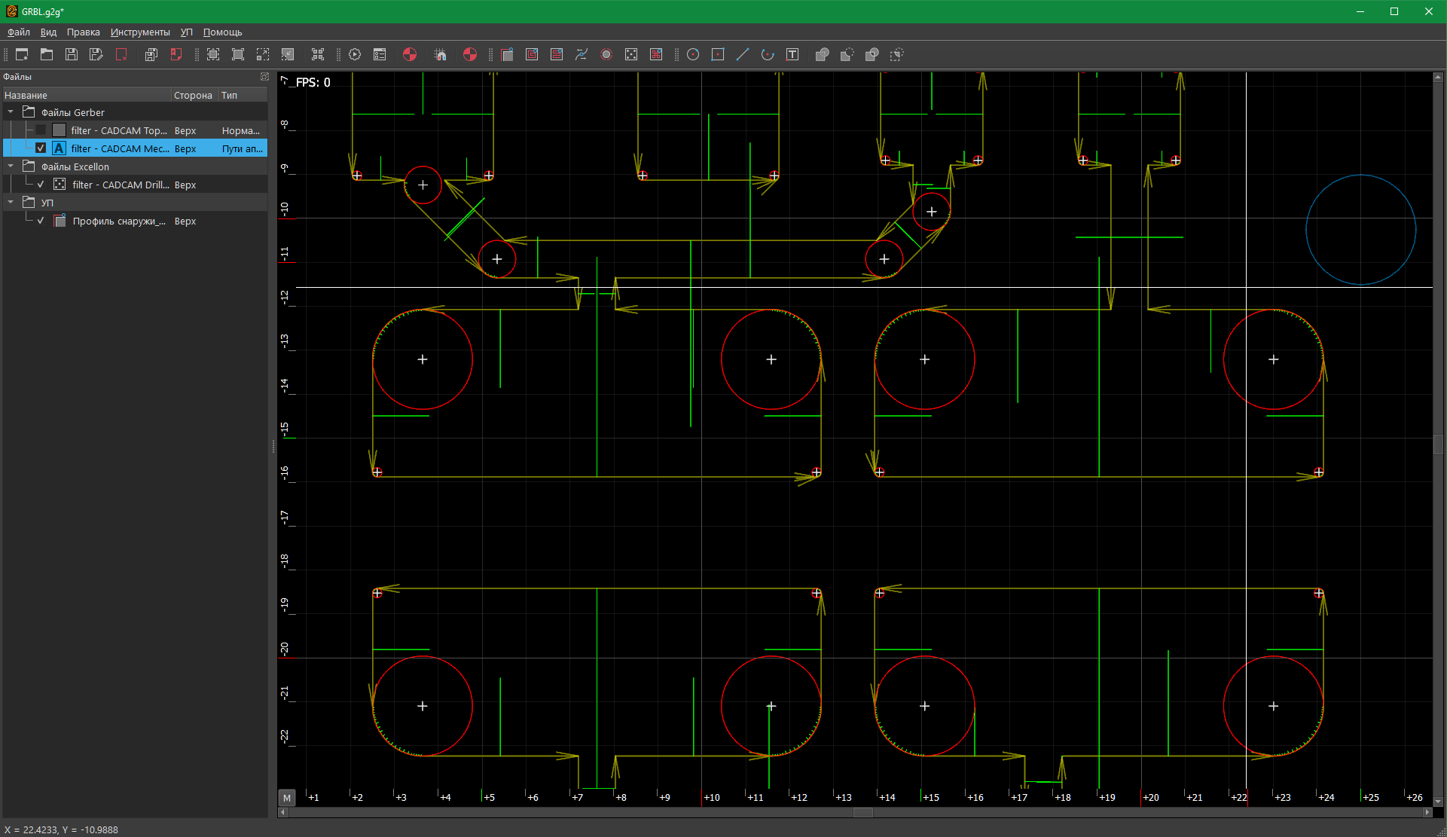The width and height of the screenshot is (1447, 837).
Task: Click the M button below the ruler
Action: [x=287, y=798]
